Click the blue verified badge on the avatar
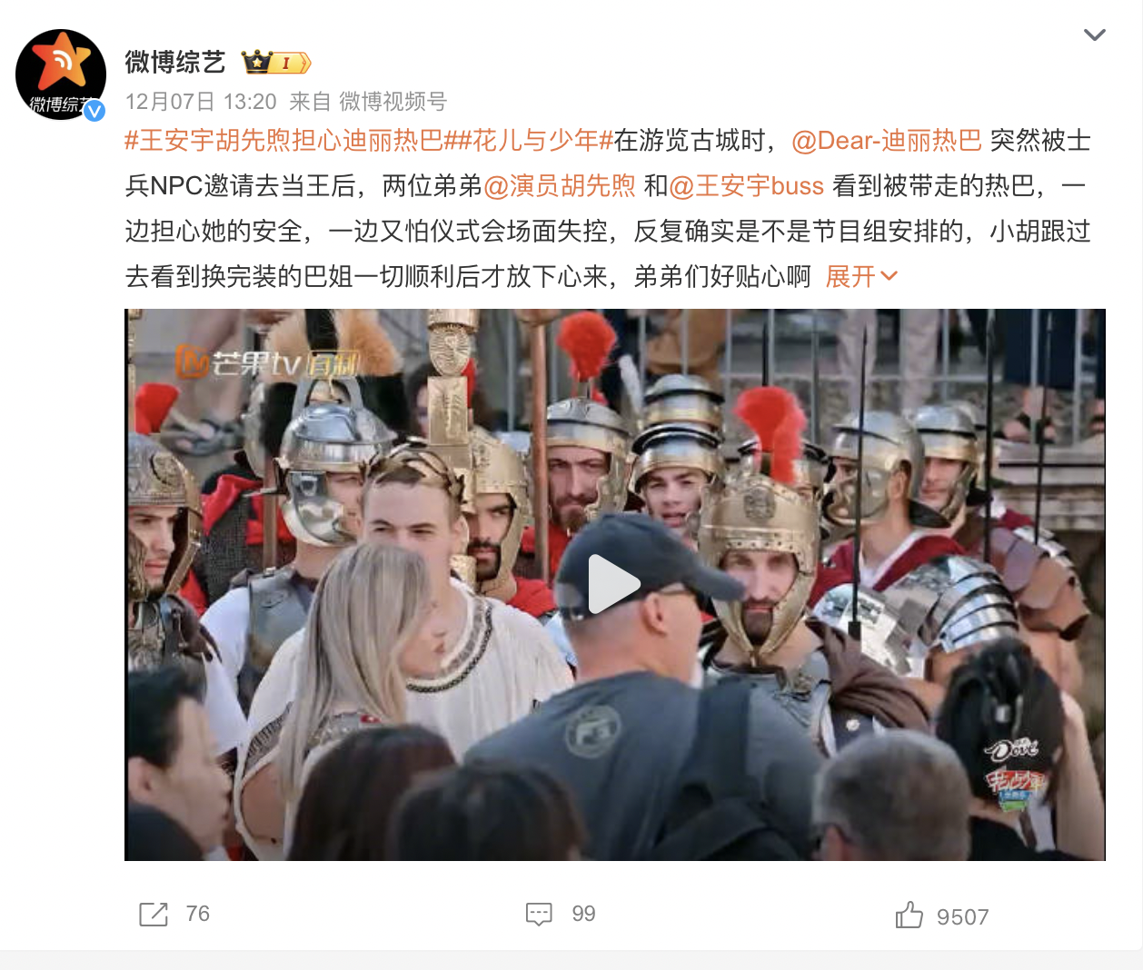This screenshot has height=970, width=1143. point(94,111)
